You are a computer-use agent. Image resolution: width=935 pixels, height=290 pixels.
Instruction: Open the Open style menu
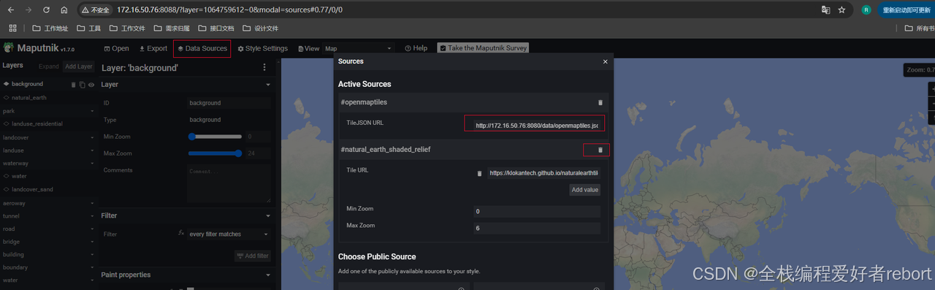click(x=116, y=49)
